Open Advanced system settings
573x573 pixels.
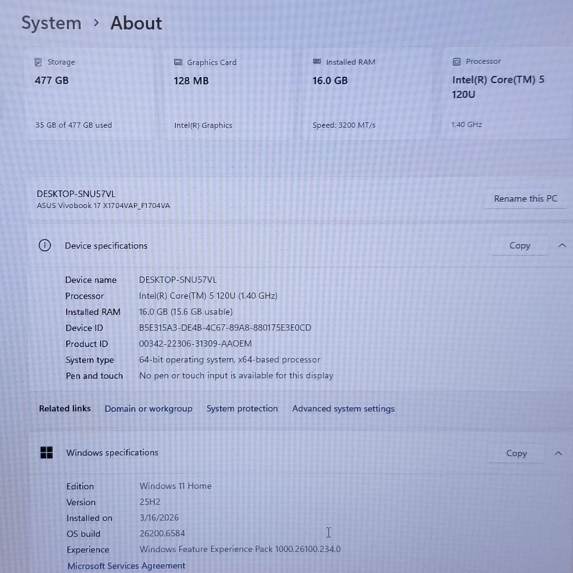343,408
